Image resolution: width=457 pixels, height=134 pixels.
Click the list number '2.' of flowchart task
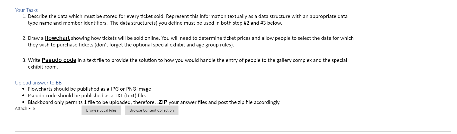pyautogui.click(x=24, y=38)
